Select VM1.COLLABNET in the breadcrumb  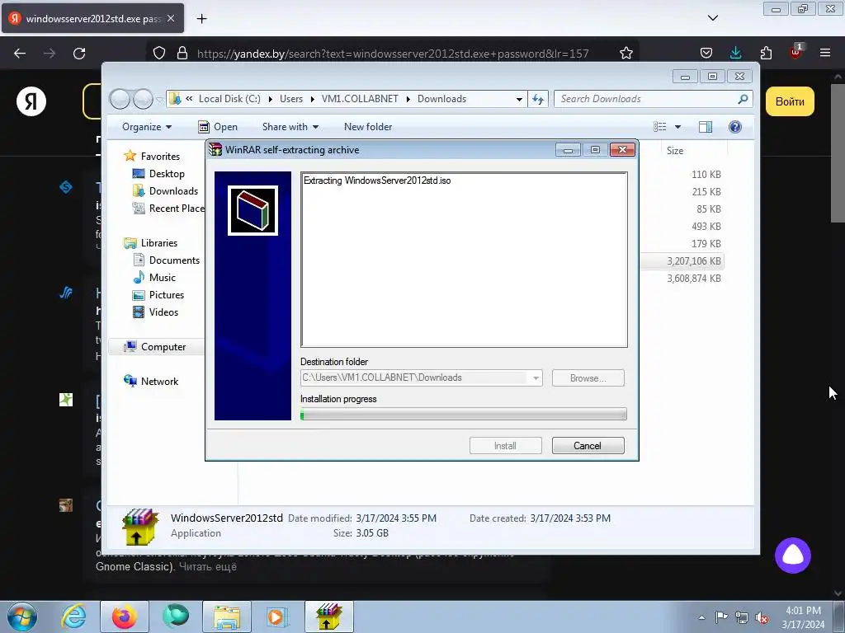click(x=360, y=99)
